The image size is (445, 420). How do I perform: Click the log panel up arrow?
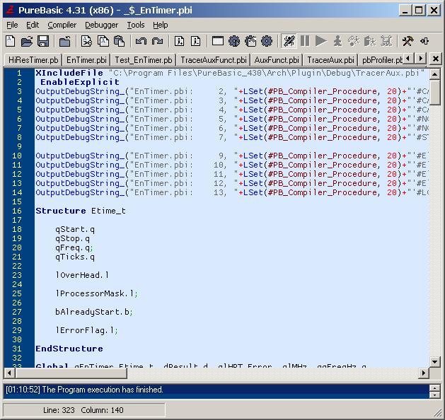435,387
